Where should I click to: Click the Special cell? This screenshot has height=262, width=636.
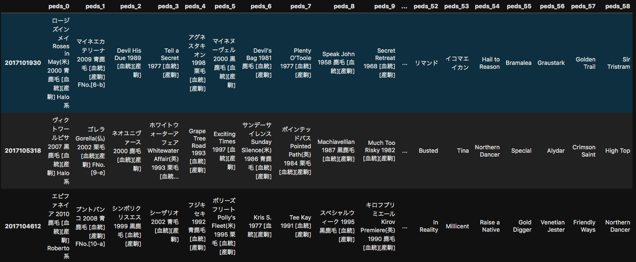(x=521, y=151)
